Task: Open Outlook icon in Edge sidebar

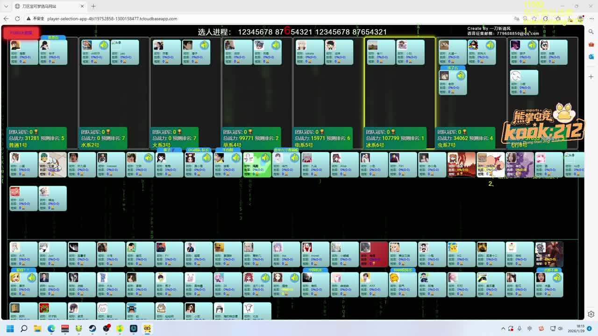Action: pos(591,56)
